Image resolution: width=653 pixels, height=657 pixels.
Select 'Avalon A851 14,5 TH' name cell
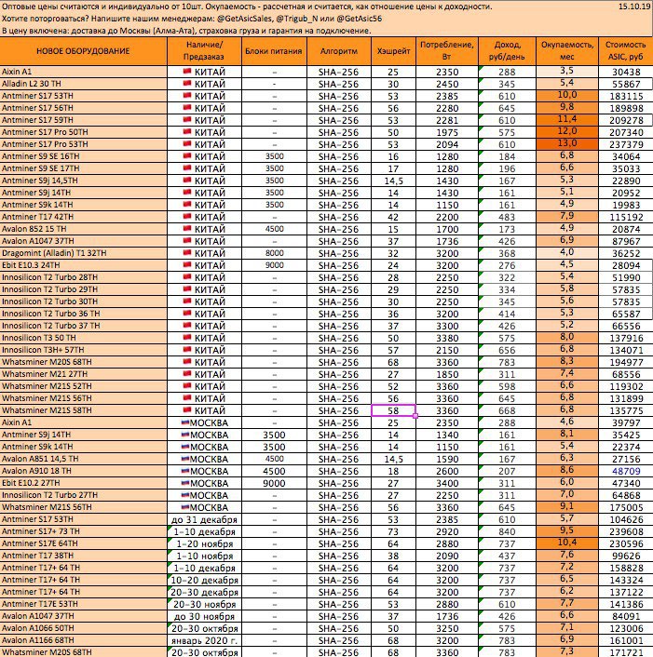coord(84,459)
